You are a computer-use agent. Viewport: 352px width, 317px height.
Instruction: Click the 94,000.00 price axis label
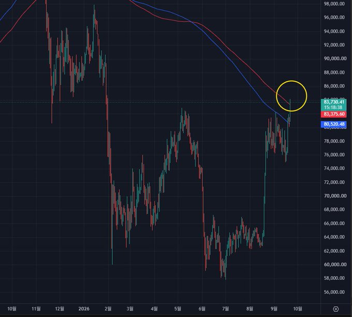point(334,31)
